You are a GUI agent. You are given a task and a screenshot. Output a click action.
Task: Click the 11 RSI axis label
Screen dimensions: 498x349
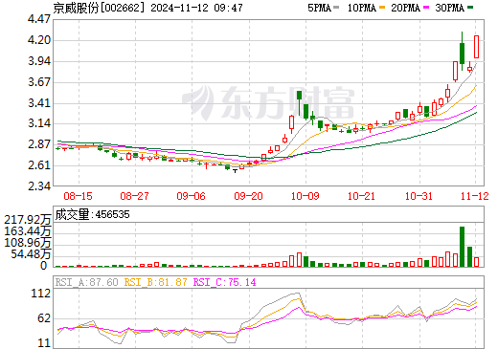pyautogui.click(x=44, y=343)
